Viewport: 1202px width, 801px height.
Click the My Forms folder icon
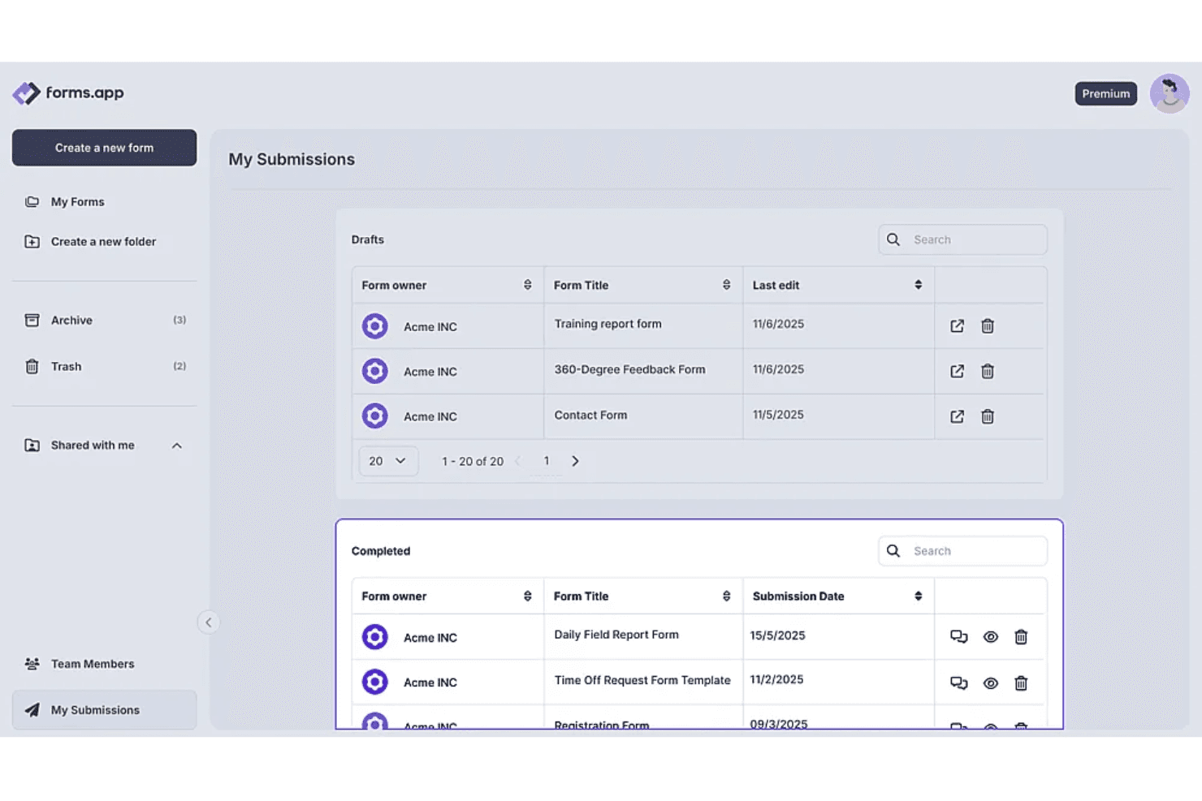[x=32, y=202]
